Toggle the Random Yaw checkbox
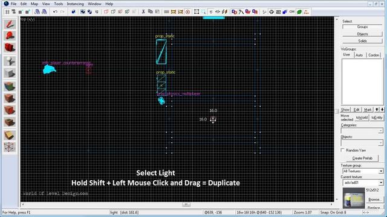The height and width of the screenshot is (217, 387). point(343,150)
